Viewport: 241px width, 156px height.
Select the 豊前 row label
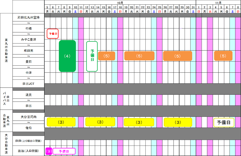(29, 62)
